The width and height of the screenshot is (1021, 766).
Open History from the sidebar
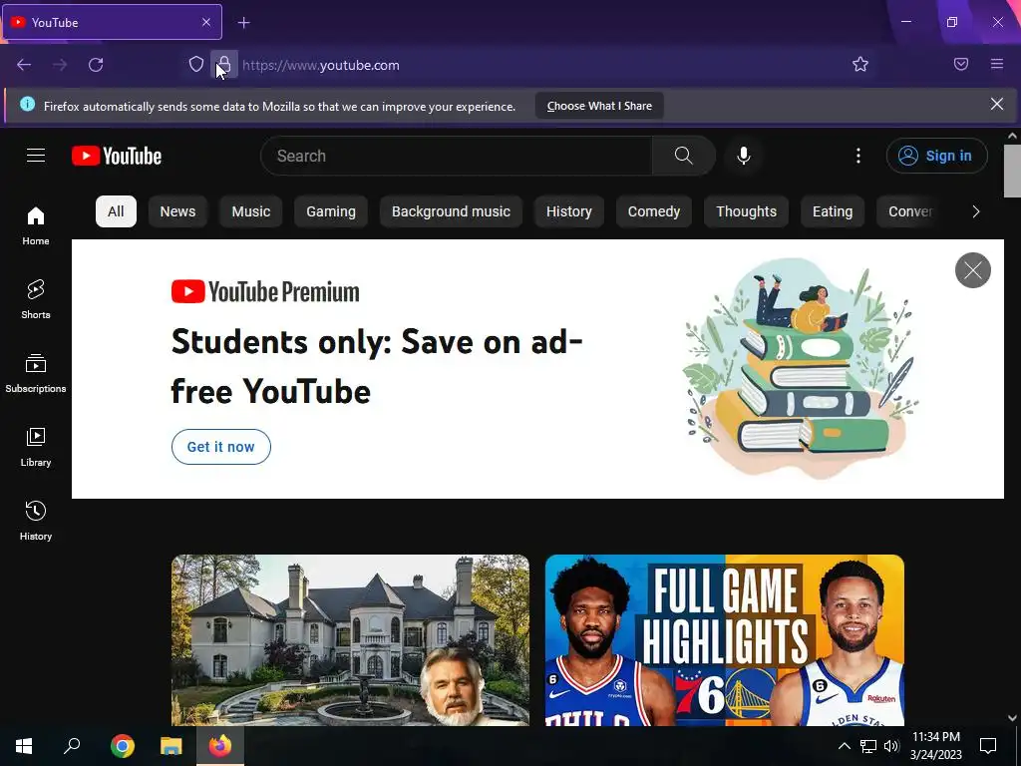pyautogui.click(x=36, y=521)
